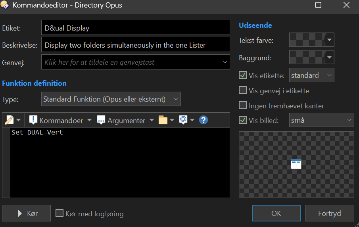The image size is (359, 227).
Task: Enable Vis genvej i etikette
Action: point(243,90)
